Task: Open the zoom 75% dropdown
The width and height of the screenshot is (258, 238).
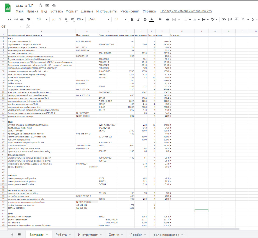Action: coord(42,19)
